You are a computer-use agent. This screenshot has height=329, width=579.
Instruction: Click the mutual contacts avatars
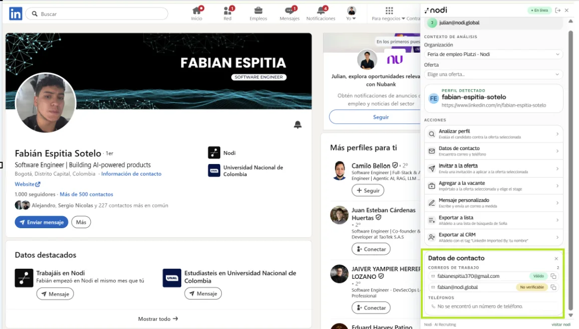22,205
